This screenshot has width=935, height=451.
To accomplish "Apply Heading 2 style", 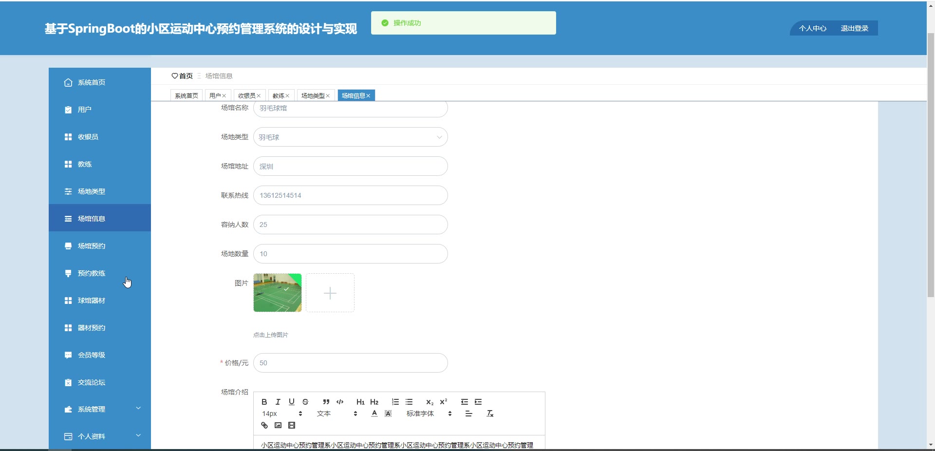I will coord(374,402).
